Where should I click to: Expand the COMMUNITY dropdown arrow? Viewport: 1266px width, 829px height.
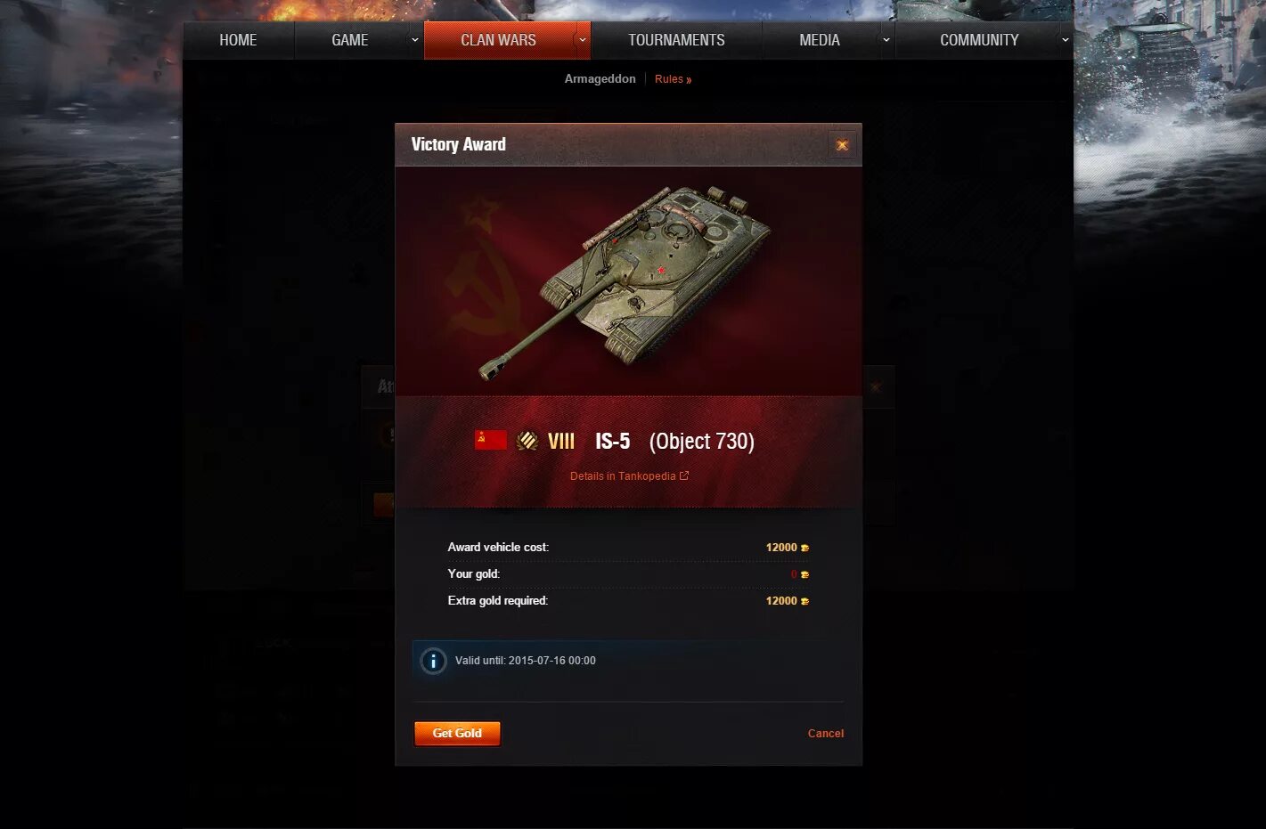click(1065, 40)
